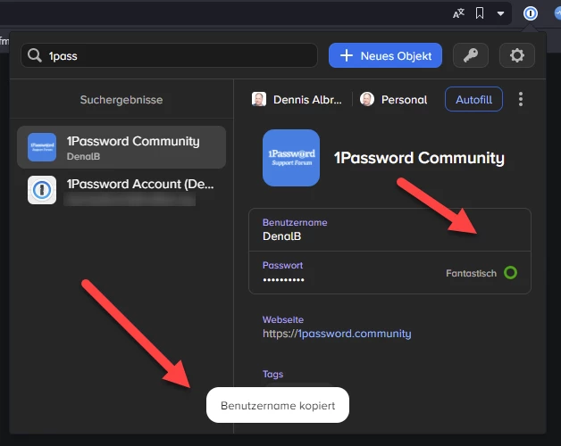Click the large 1Password Support Forum logo

[291, 158]
